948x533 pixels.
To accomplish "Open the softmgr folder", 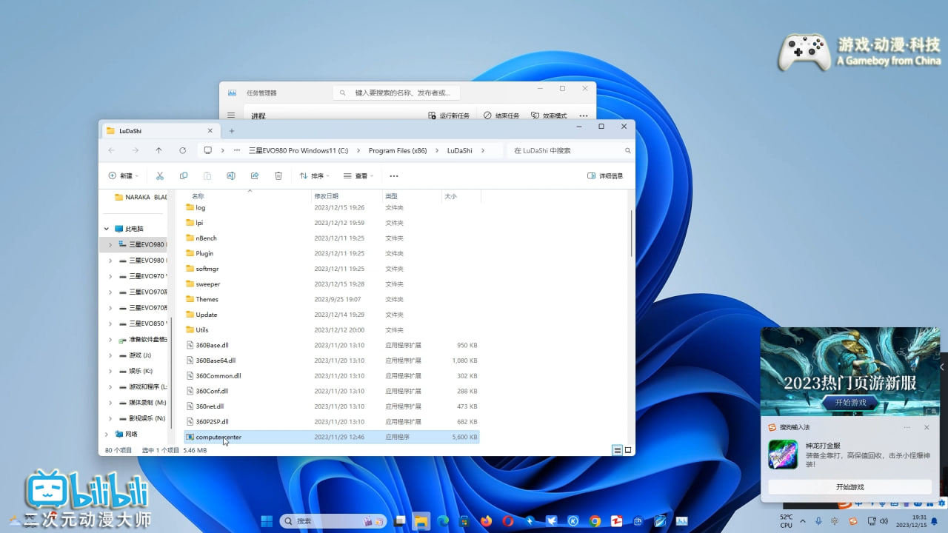I will click(x=207, y=269).
